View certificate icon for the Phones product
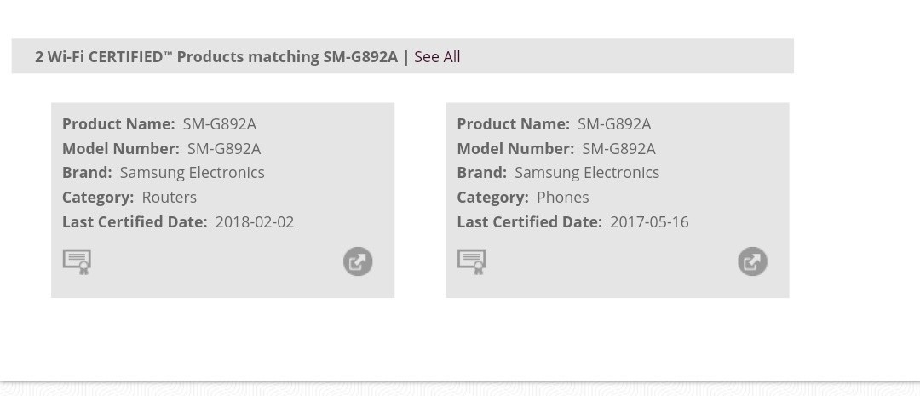 coord(472,261)
